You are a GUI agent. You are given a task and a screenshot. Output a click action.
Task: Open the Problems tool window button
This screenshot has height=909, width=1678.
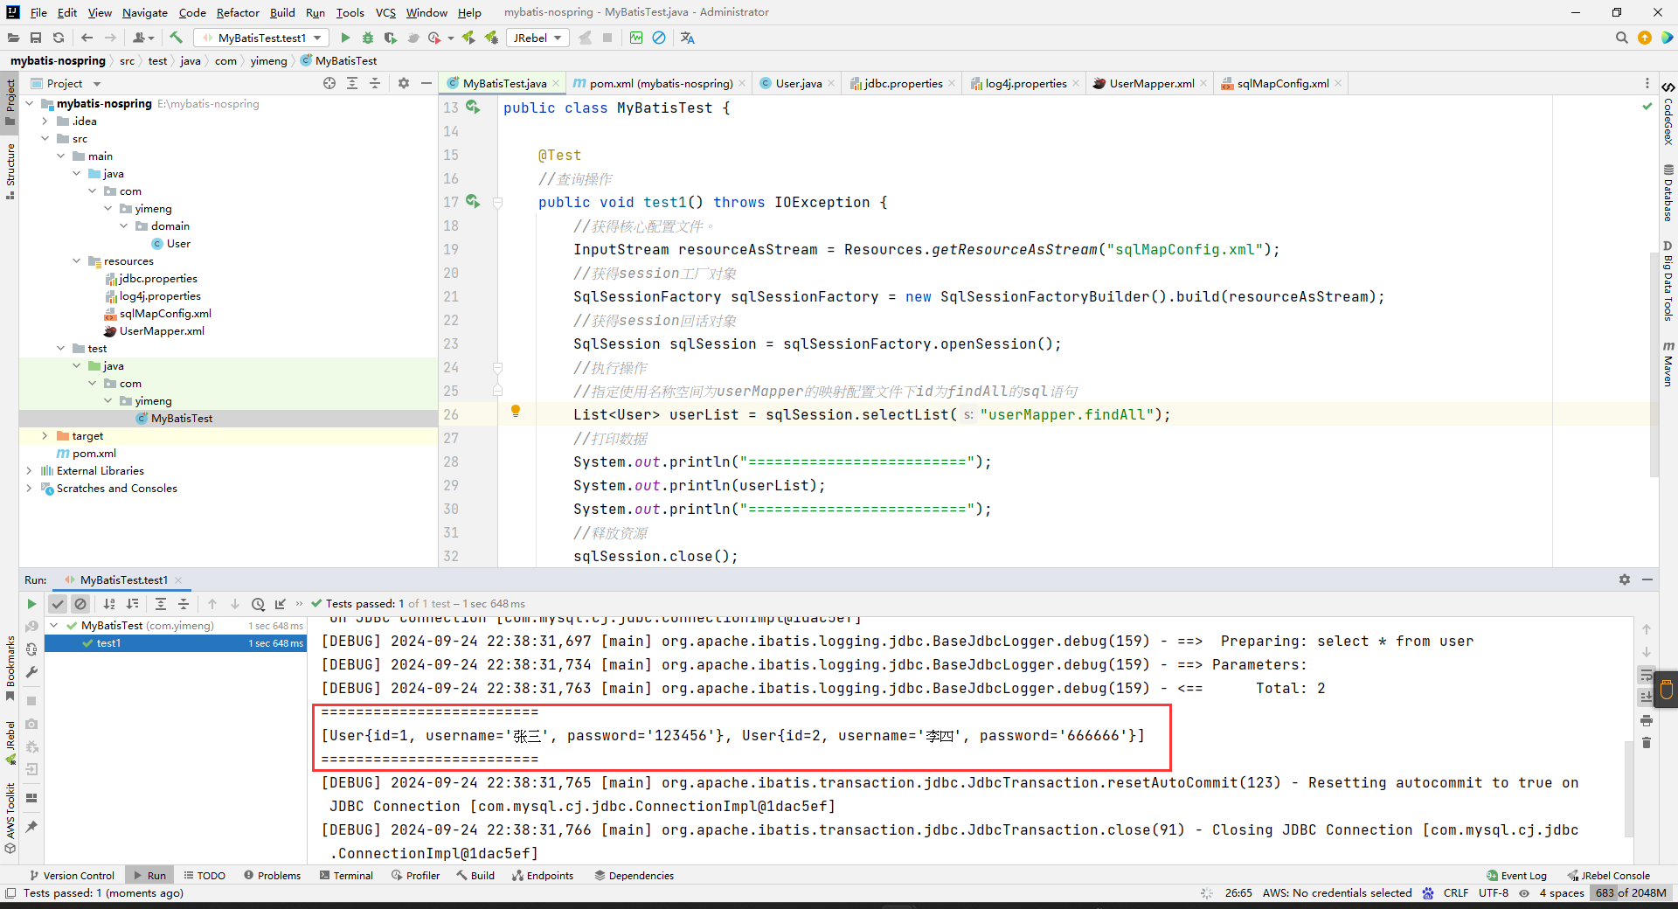[273, 875]
